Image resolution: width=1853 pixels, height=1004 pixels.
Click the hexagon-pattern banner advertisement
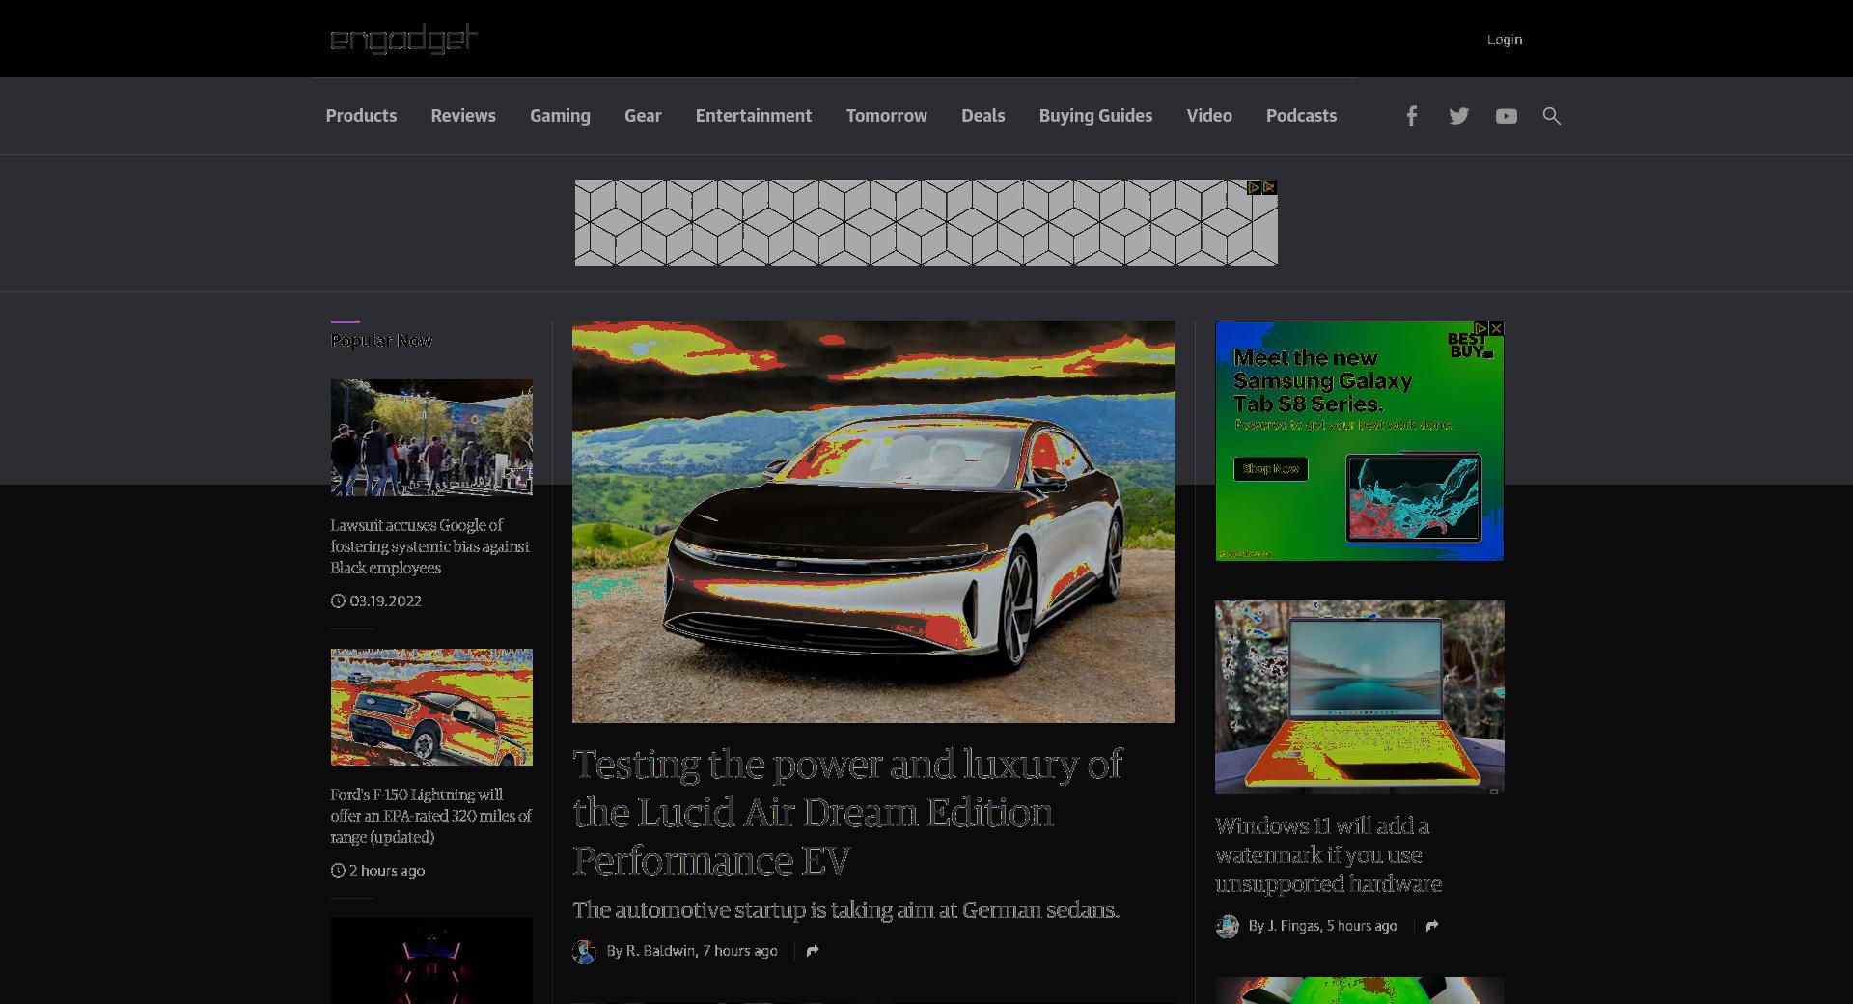pos(926,223)
